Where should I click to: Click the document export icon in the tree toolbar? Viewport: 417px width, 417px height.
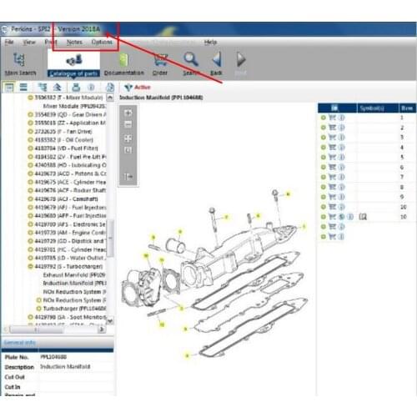coord(110,88)
